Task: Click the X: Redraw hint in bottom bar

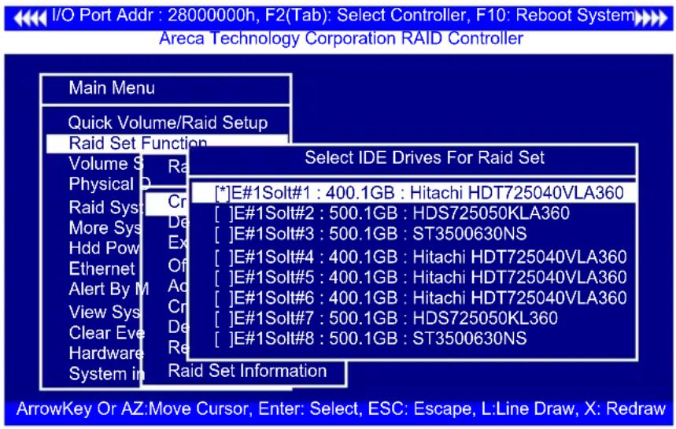Action: pos(625,409)
